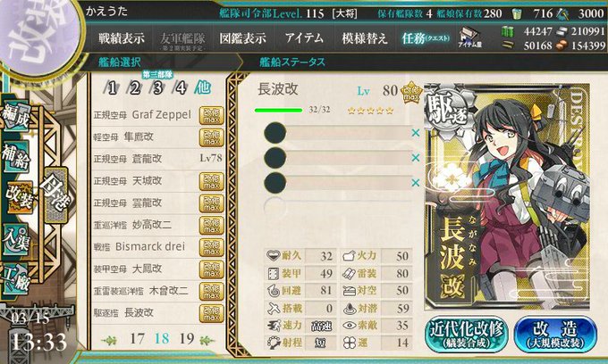The height and width of the screenshot is (364, 608).
Task: Select the 改装 remodel sidebar icon
Action: 18,196
